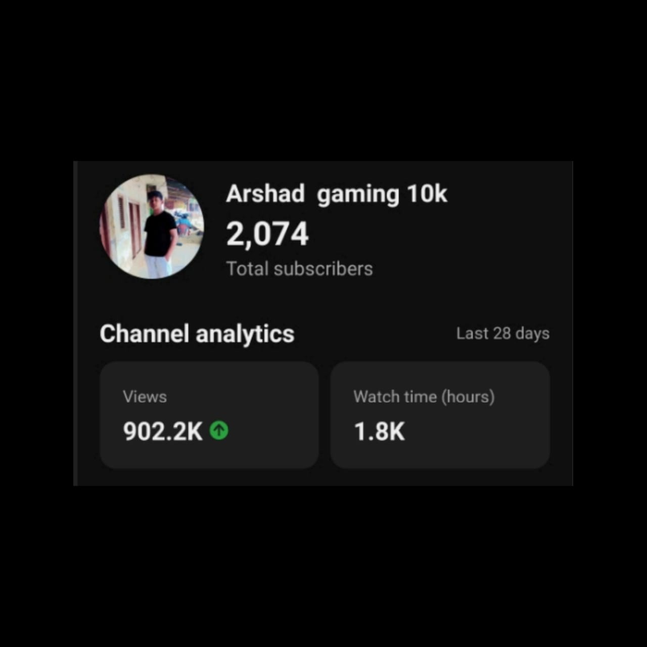Screen dimensions: 647x647
Task: Click the word Arshad in channel title
Action: [265, 194]
